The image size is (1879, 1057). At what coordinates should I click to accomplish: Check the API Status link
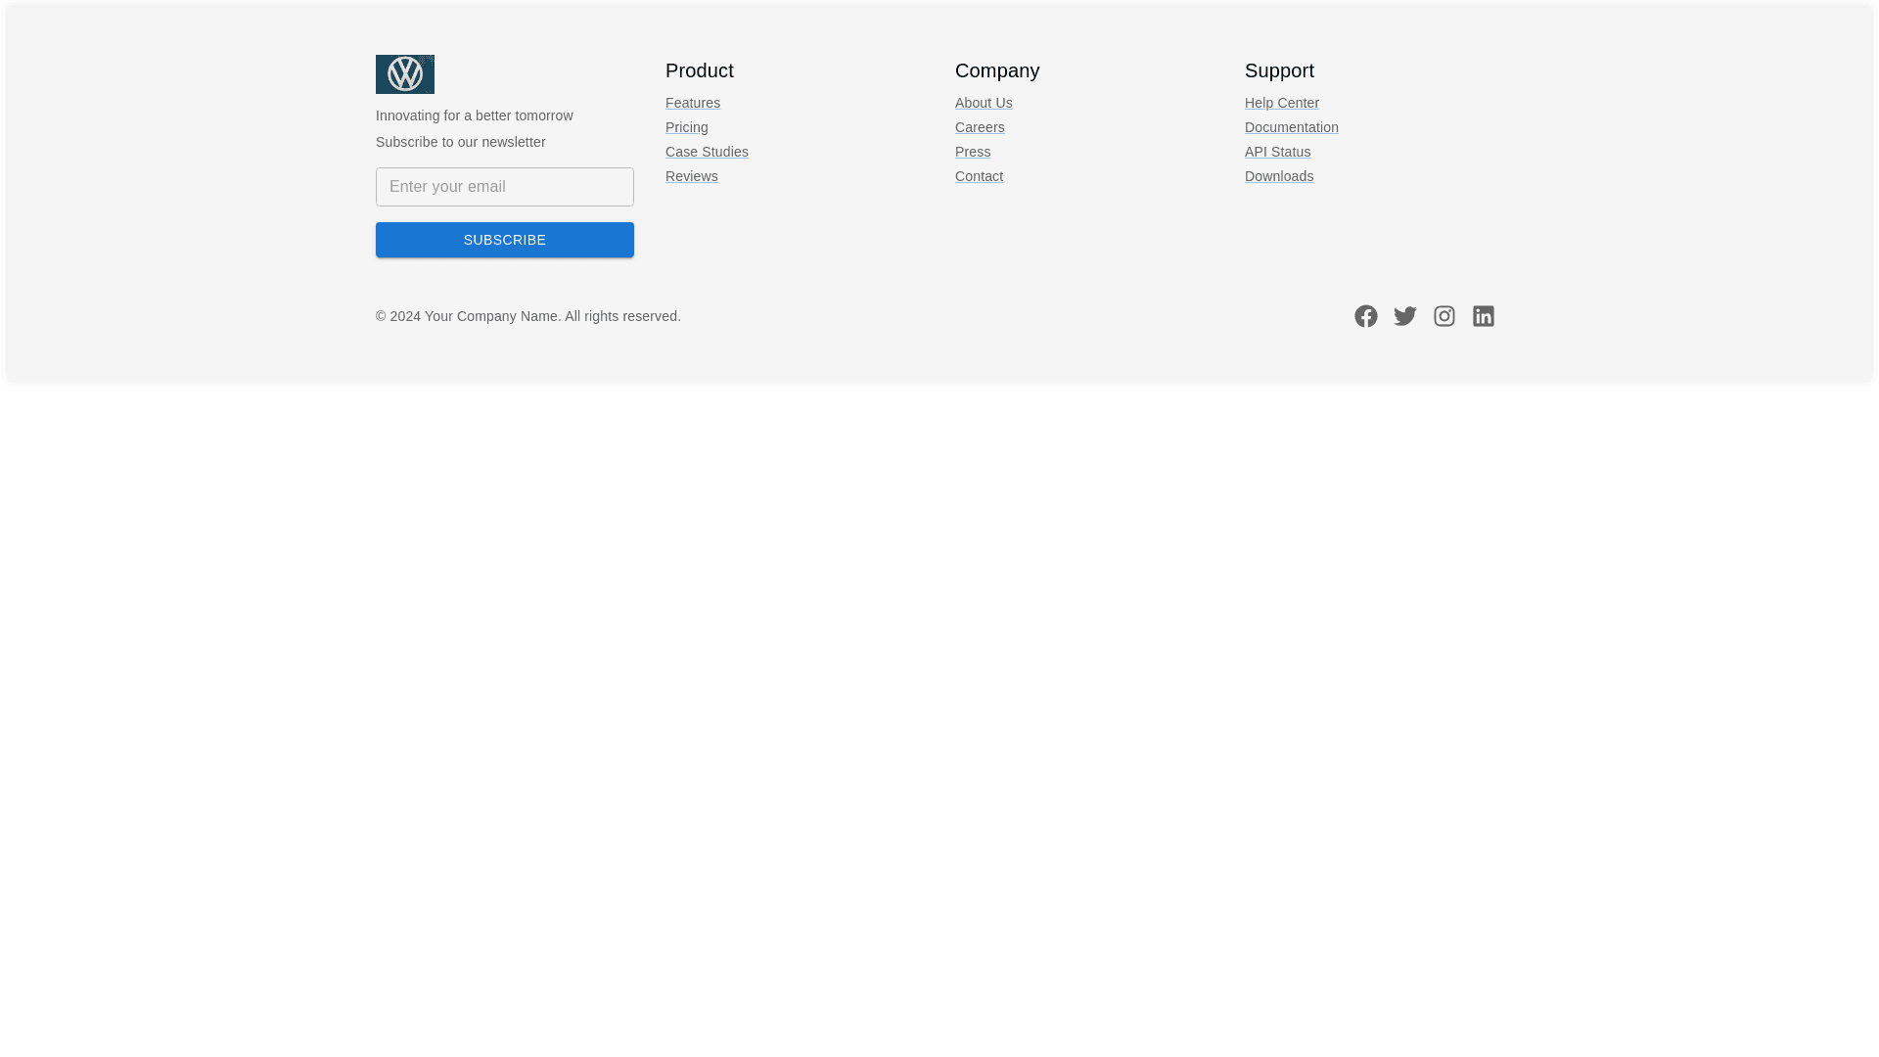(x=1276, y=152)
